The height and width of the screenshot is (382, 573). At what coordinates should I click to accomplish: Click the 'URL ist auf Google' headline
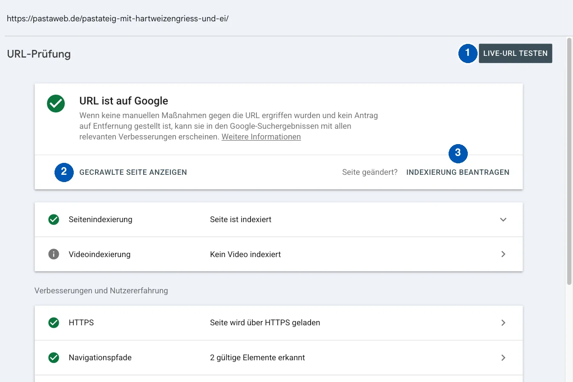[124, 101]
